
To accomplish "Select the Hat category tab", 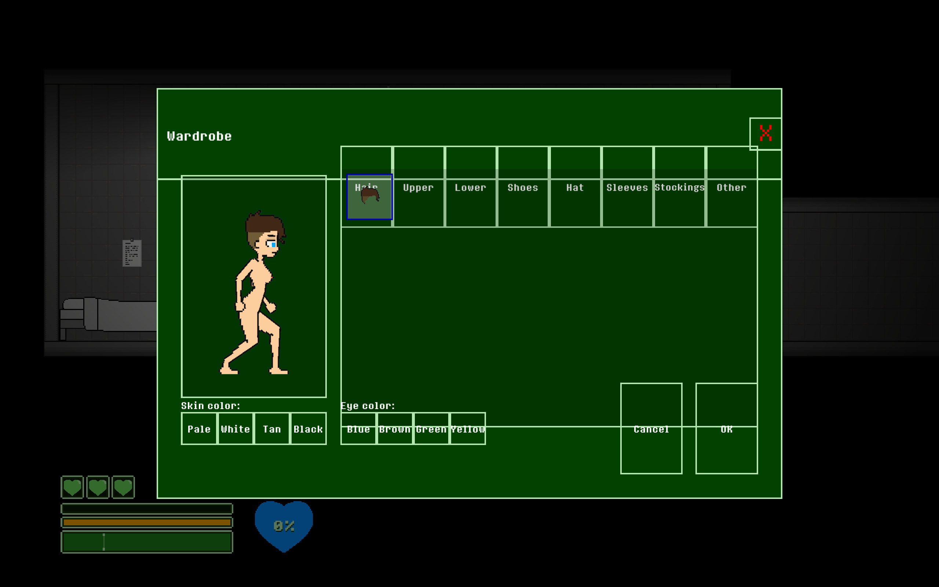I will click(575, 187).
